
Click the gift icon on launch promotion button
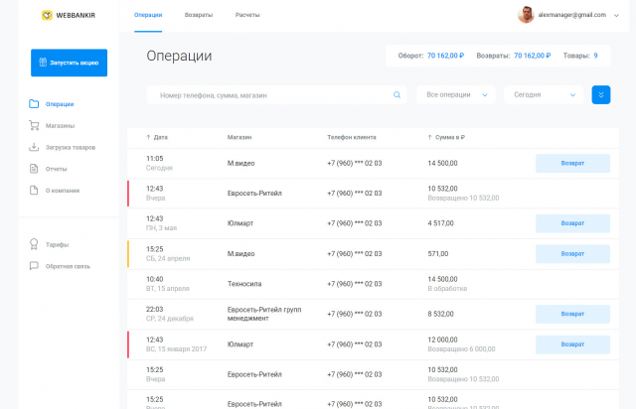click(x=43, y=63)
